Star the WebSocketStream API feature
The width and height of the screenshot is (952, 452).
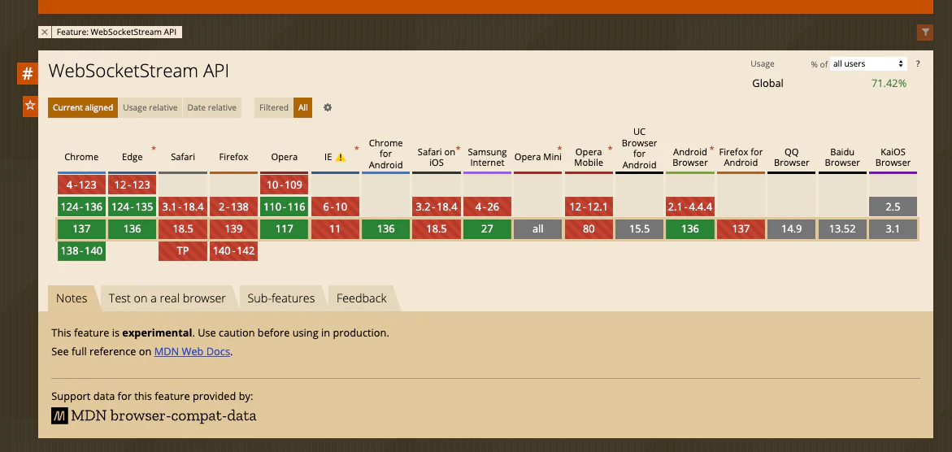30,106
